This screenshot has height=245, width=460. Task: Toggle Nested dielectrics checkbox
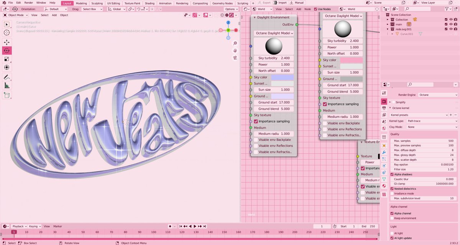[392, 189]
